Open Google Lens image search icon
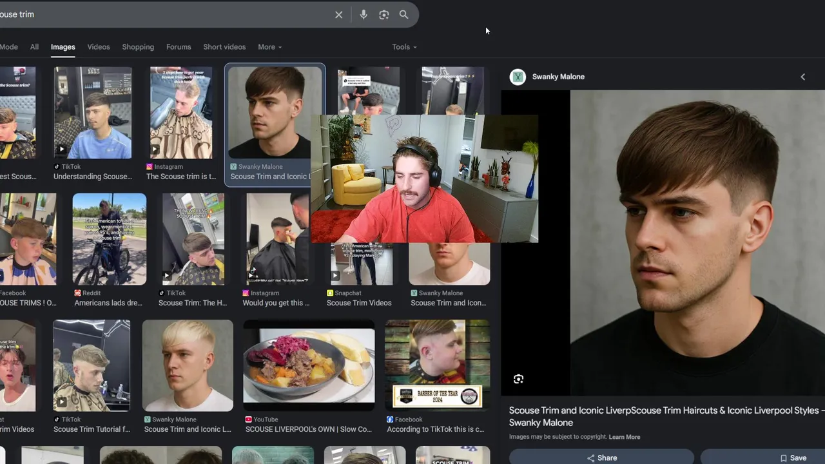Viewport: 825px width, 464px height. click(x=383, y=14)
